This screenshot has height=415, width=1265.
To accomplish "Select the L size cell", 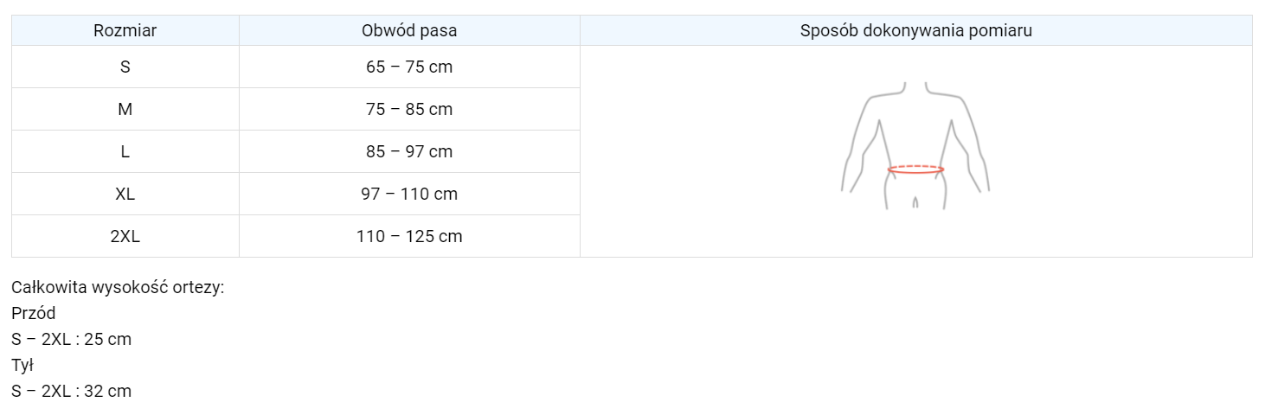I will (125, 151).
